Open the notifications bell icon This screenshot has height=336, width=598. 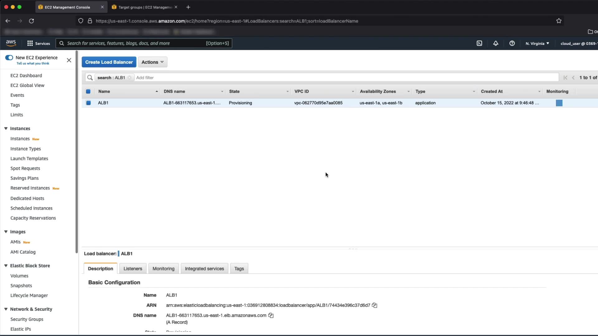(x=496, y=43)
